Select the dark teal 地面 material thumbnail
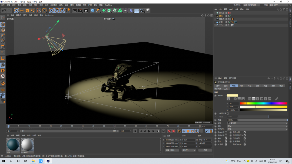Screen dimensions: 292x164 [13, 145]
